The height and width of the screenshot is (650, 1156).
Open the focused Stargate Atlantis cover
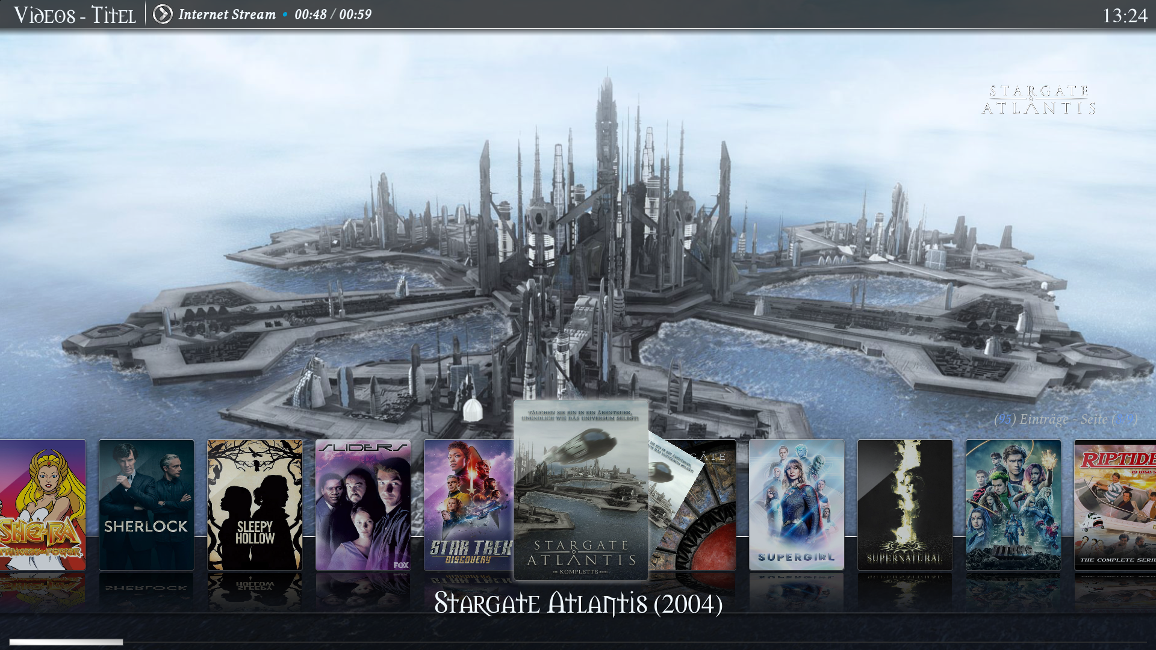point(581,490)
